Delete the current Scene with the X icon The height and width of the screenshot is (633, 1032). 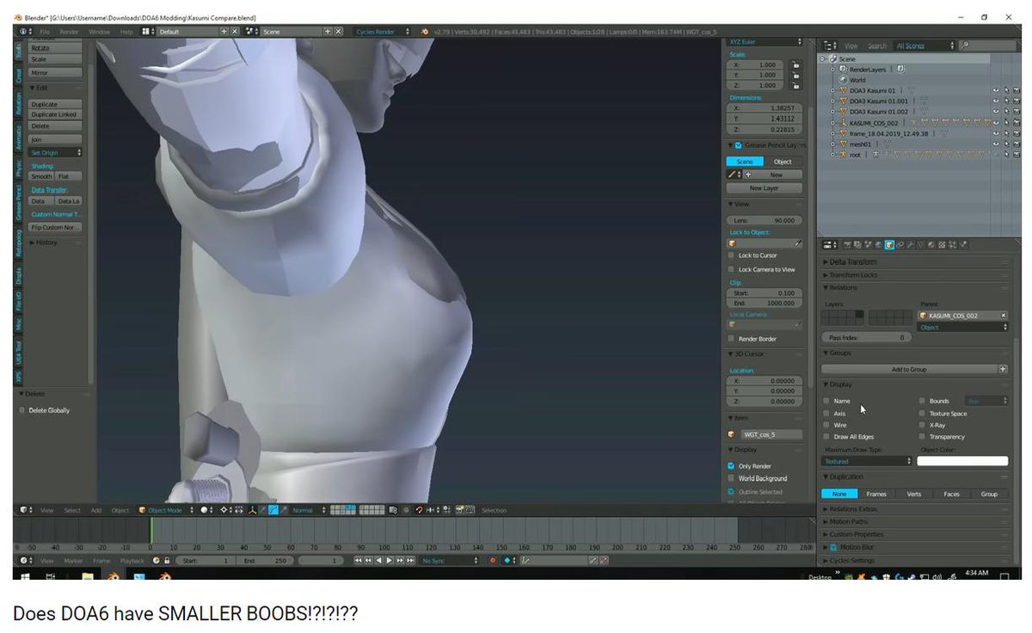(338, 31)
